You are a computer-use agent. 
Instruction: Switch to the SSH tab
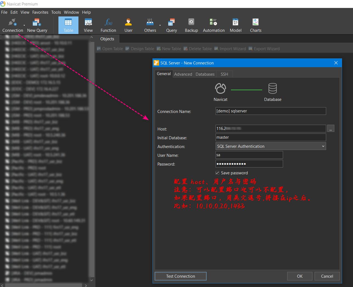(x=224, y=74)
